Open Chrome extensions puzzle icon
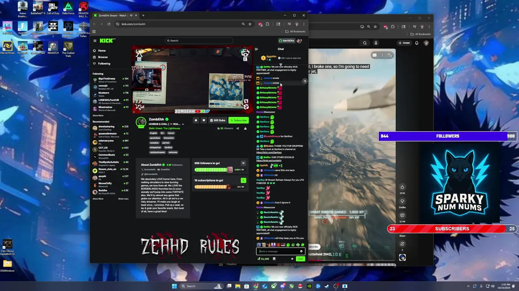The width and height of the screenshot is (519, 291). pos(267,24)
